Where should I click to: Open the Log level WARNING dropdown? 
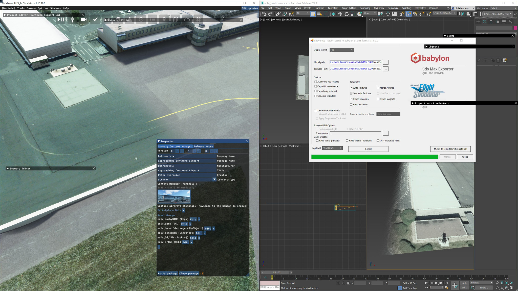click(333, 148)
